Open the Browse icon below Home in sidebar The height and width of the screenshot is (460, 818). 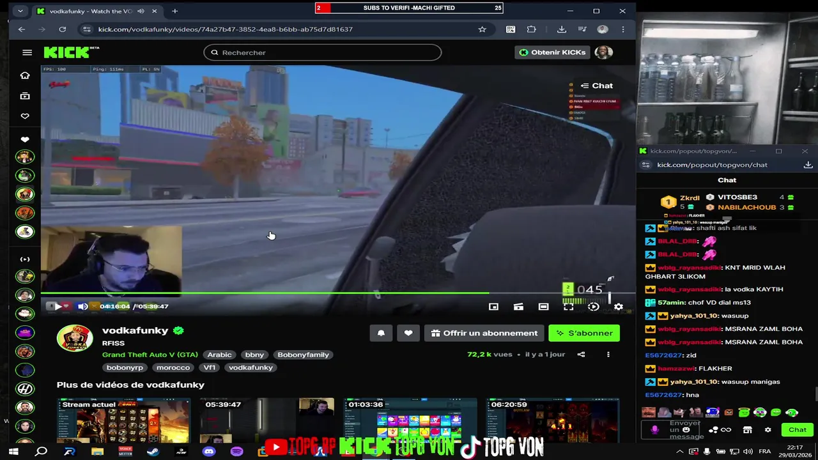pyautogui.click(x=25, y=96)
